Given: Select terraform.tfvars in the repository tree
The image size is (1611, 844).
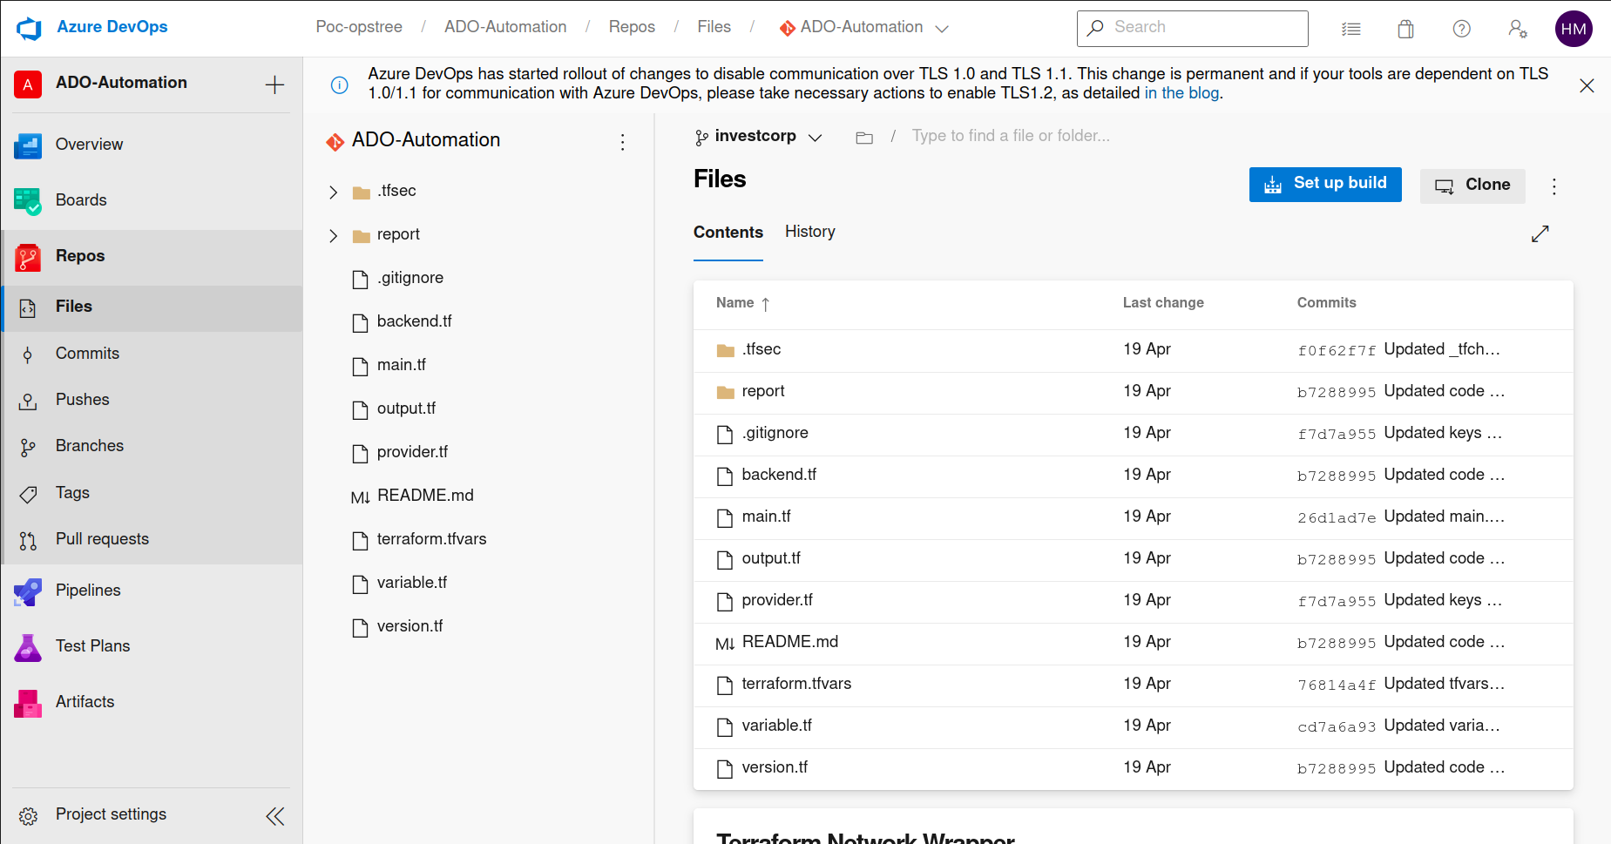Looking at the screenshot, I should click(431, 540).
